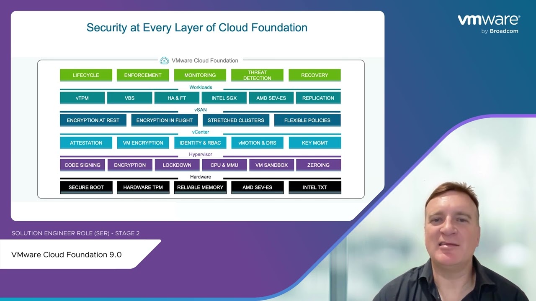Screen dimensions: 536x301
Task: Click the INTEL SGX box
Action: 224,98
